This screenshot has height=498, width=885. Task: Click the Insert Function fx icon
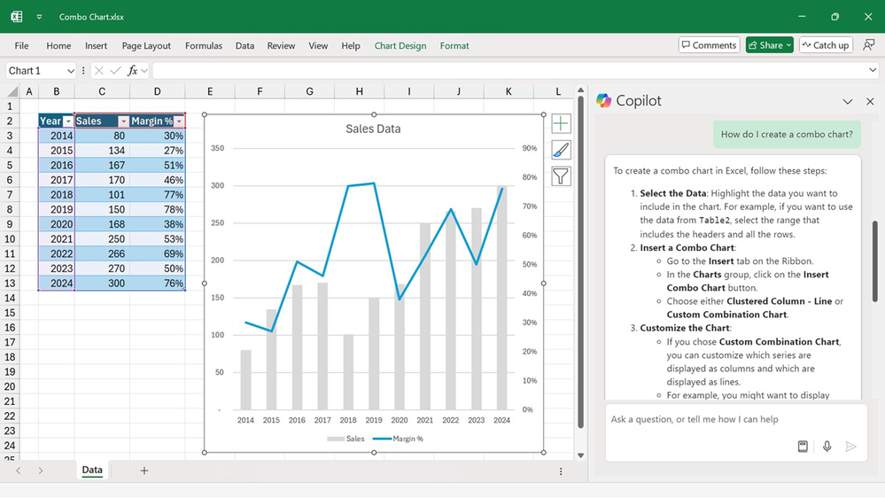coord(133,71)
